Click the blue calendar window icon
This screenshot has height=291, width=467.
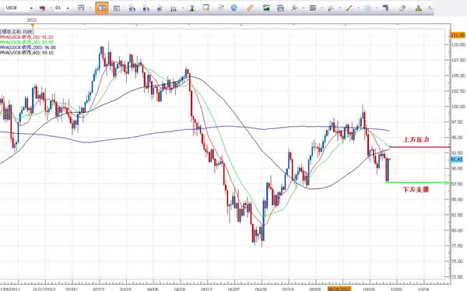(280, 9)
